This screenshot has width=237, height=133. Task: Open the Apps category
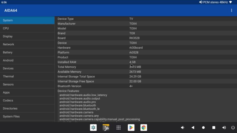(x=27, y=92)
